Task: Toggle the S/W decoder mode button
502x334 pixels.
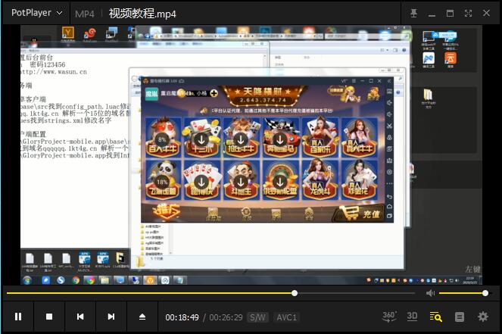Action: [x=257, y=317]
